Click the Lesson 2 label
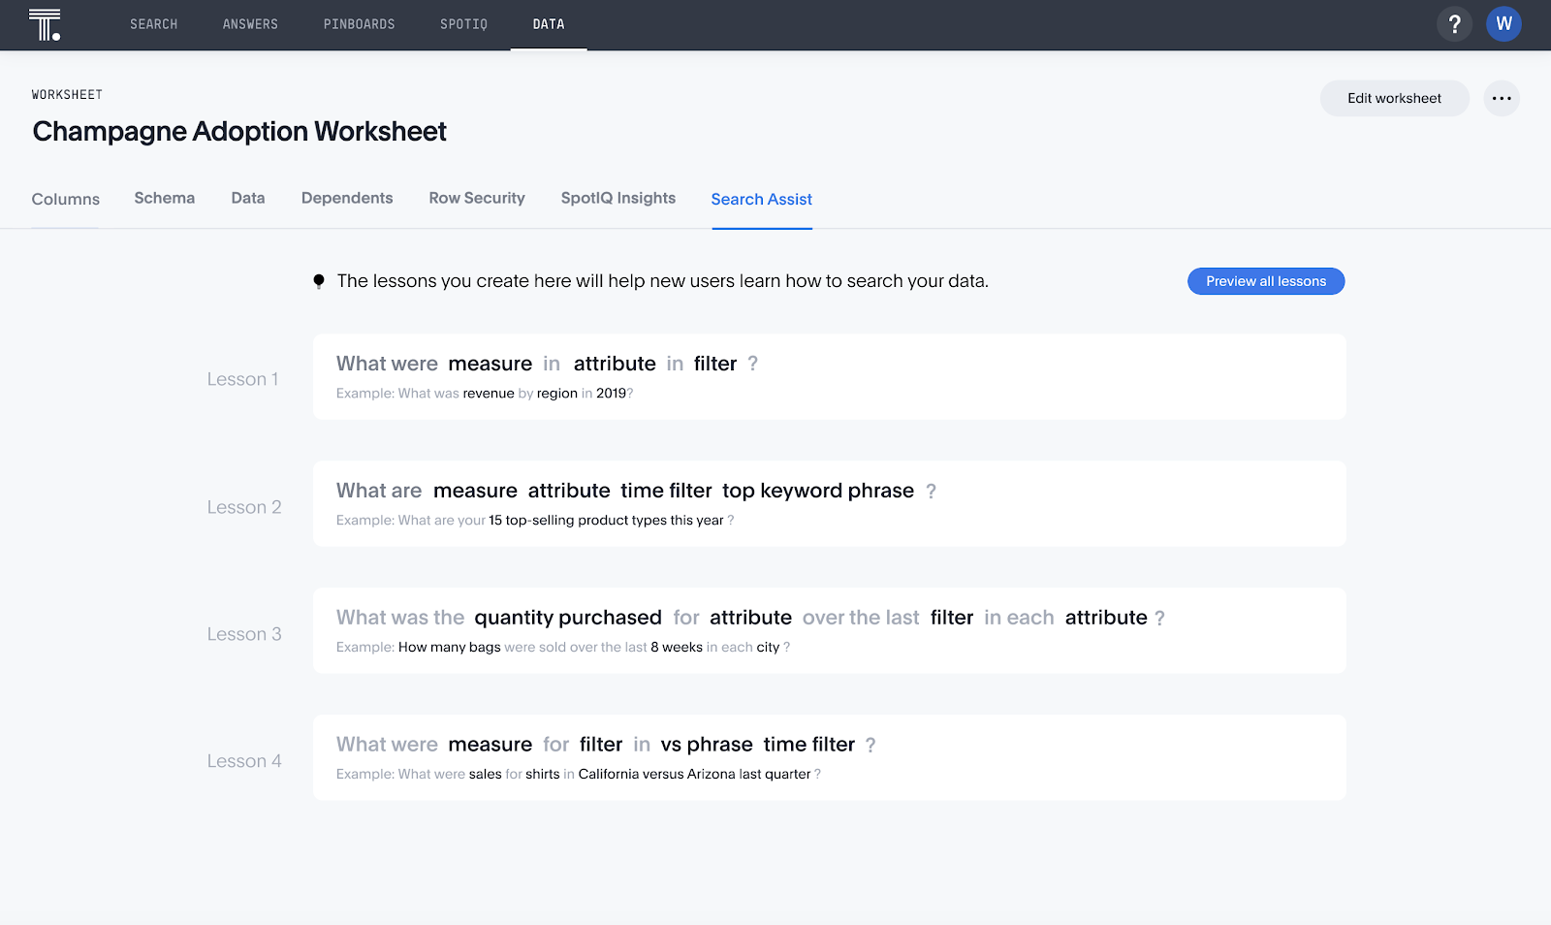The image size is (1551, 925). [244, 507]
